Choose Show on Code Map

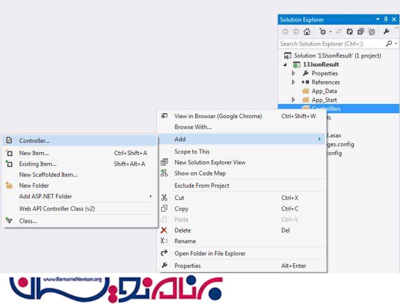[x=242, y=173]
